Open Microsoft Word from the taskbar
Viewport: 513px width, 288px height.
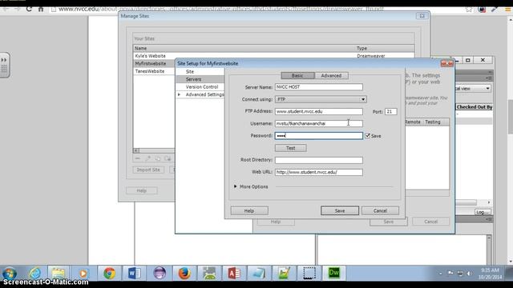134,273
